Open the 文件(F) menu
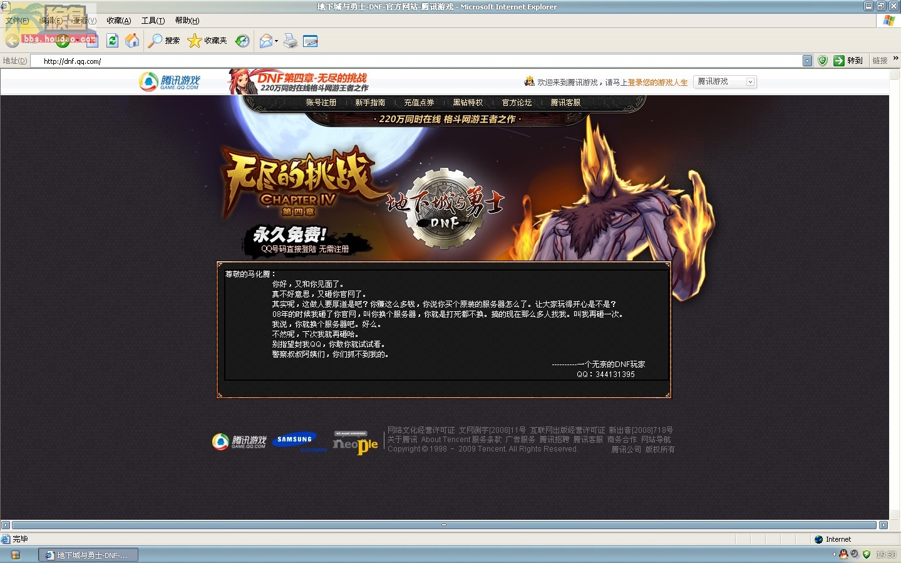Image resolution: width=901 pixels, height=563 pixels. point(17,21)
